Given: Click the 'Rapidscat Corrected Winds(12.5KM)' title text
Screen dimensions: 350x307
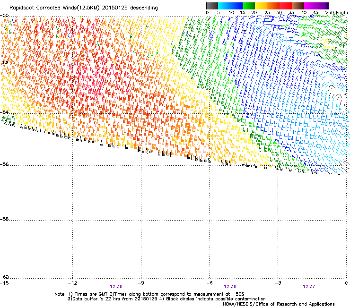Looking at the screenshot, I should [54, 8].
